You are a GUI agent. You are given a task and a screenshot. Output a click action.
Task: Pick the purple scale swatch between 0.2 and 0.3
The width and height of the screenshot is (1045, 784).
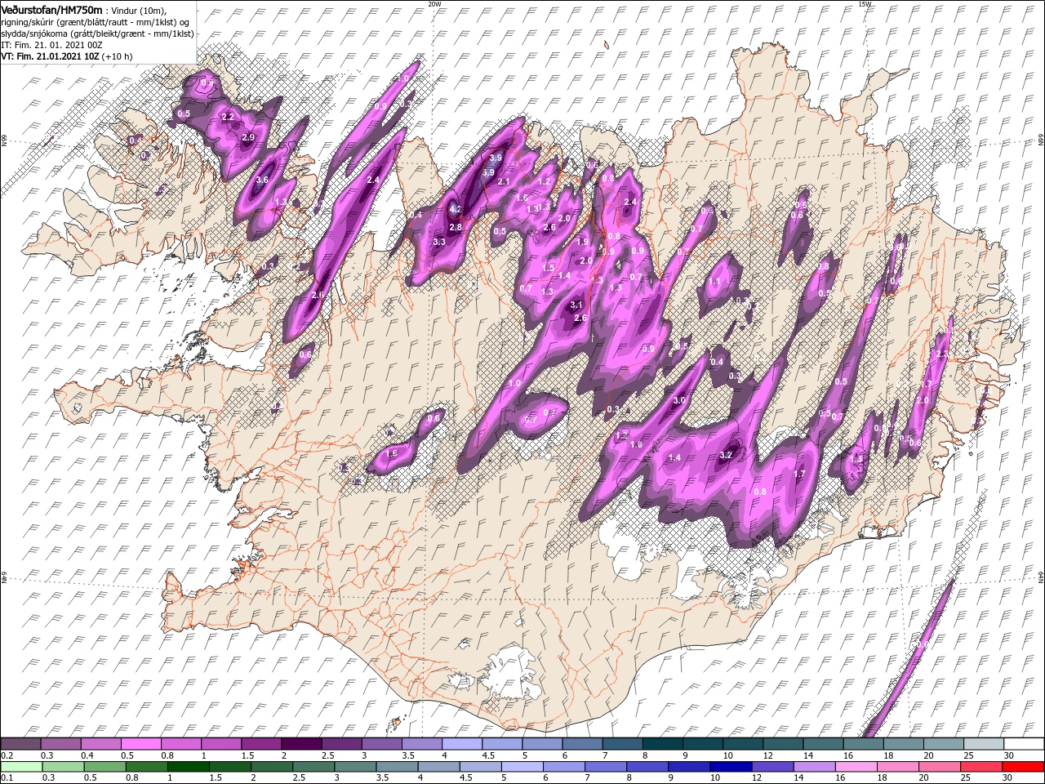point(20,744)
